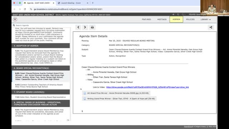Viewport: 229px width, 129px height.
Task: Go to previous agenda item arrow
Action: coord(78,27)
